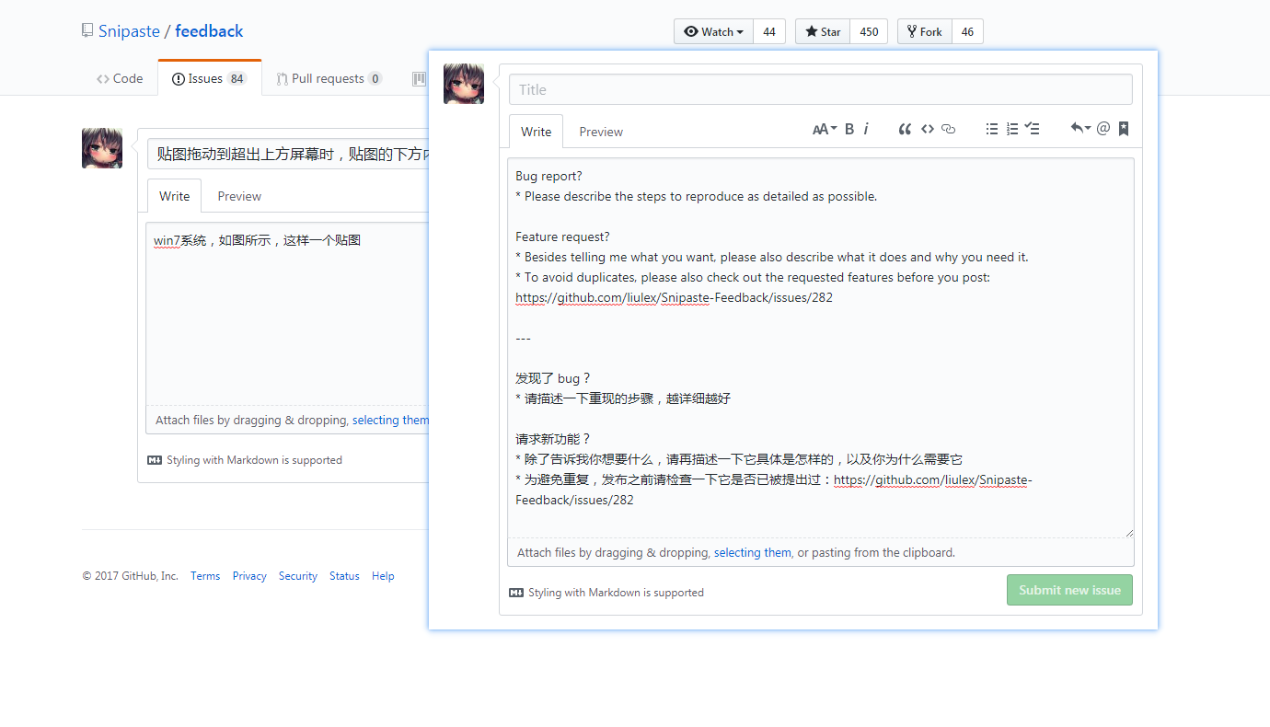Click the Title input field

(x=820, y=88)
